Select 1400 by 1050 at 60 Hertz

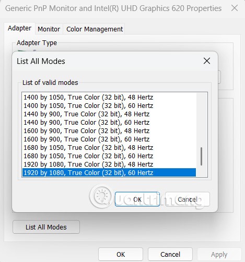coord(109,106)
